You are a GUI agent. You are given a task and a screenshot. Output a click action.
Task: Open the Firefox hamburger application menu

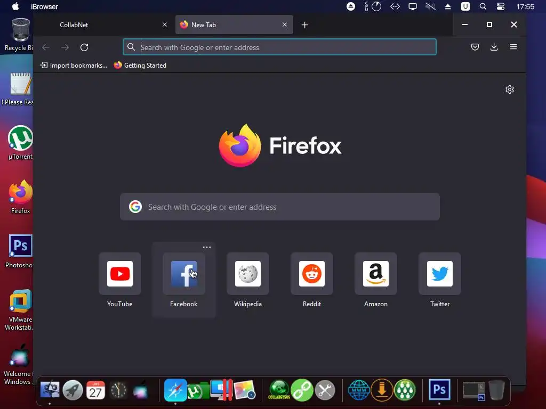point(513,47)
